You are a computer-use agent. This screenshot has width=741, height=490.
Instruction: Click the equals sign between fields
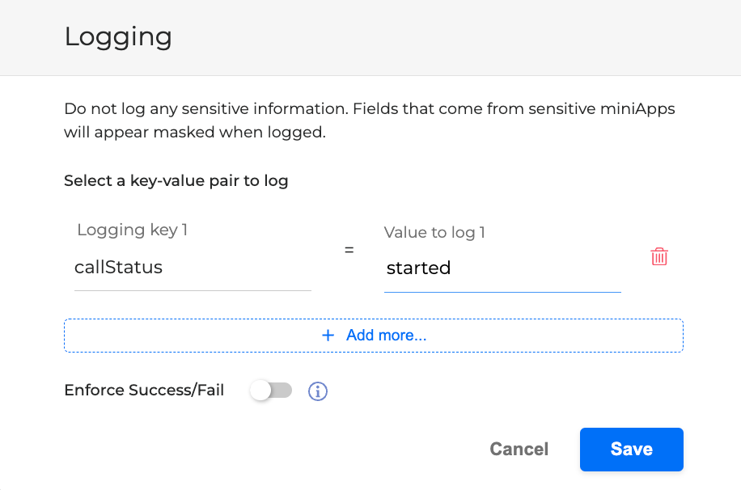click(x=349, y=251)
